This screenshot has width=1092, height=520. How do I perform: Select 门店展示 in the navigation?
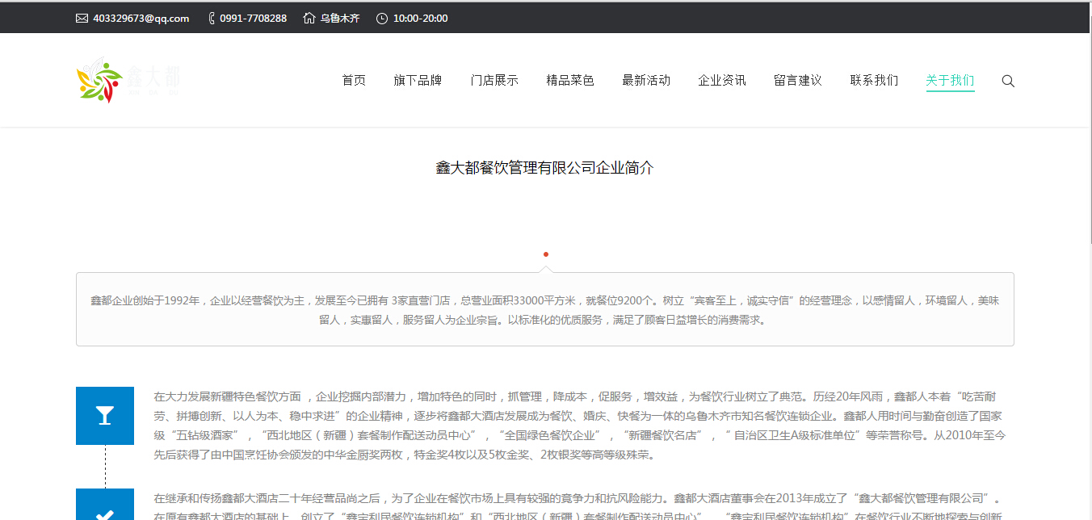click(494, 81)
